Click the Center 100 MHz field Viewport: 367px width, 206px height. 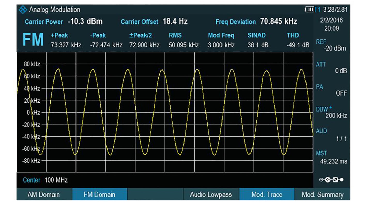point(45,180)
